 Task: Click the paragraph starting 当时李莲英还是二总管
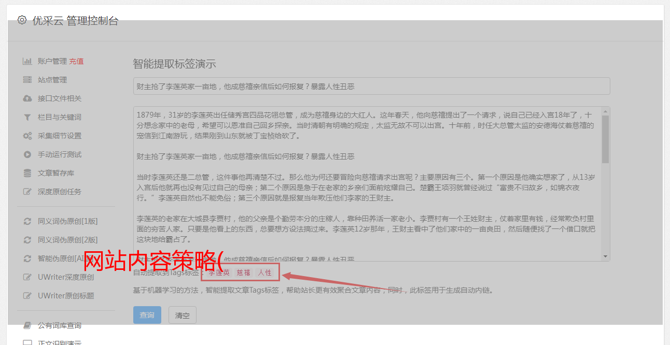(x=366, y=188)
